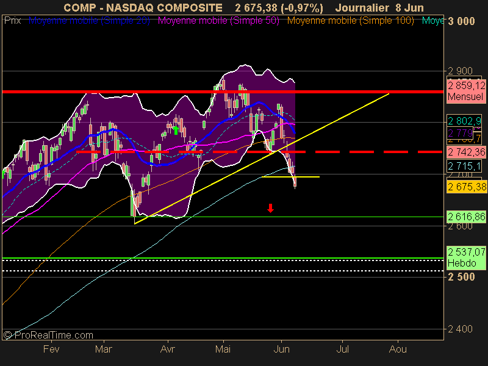The width and height of the screenshot is (488, 366).
Task: Select 'Moyenne mobile (Simple 20)' legend entry
Action: coord(89,21)
